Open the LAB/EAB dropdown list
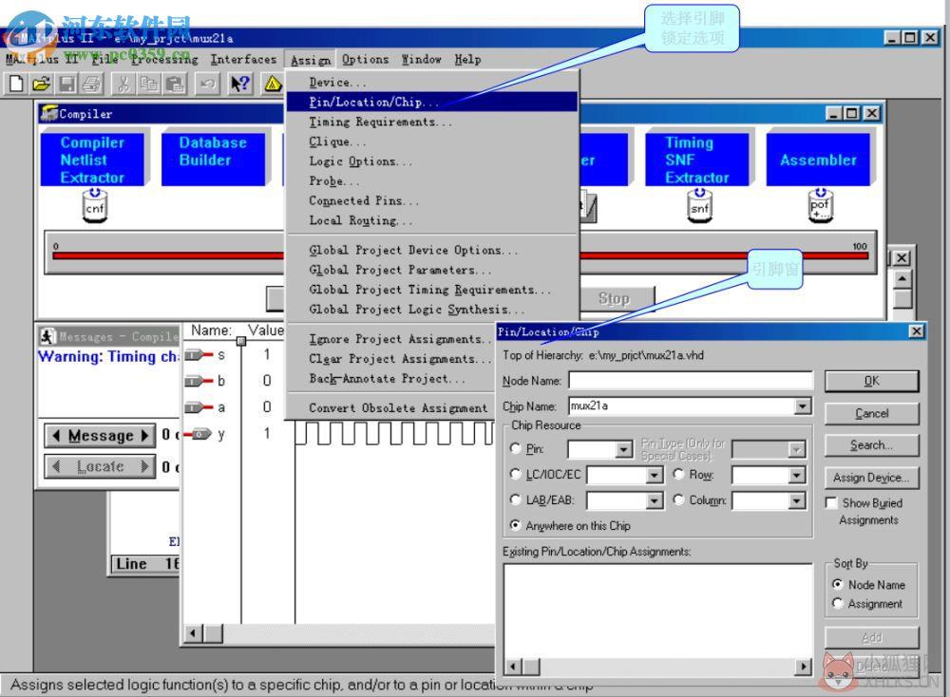 pos(654,500)
